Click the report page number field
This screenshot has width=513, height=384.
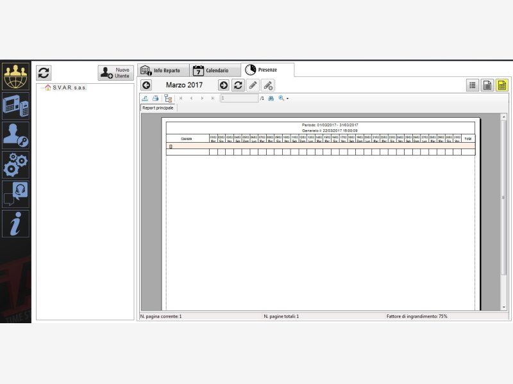(239, 99)
